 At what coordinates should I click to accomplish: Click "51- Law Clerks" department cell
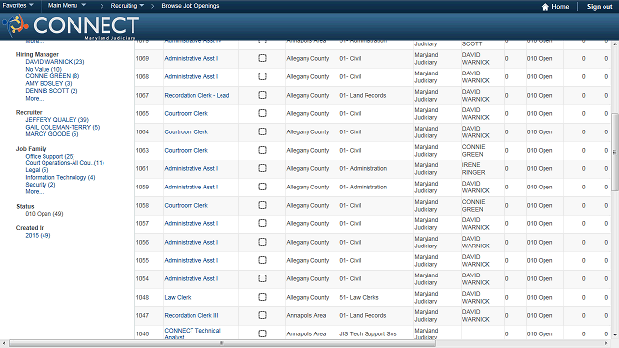point(359,297)
